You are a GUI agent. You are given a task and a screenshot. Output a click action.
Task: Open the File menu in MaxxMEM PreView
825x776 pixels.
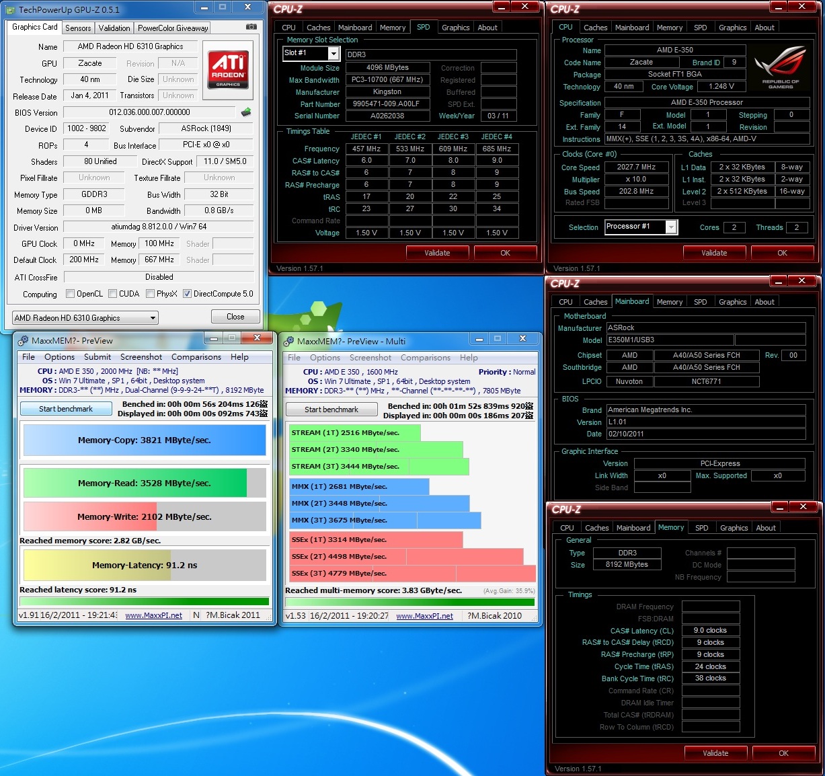pos(28,357)
